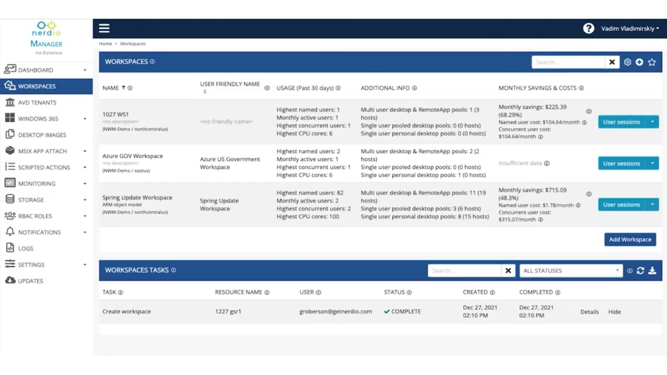
Task: Select Workspaces sidebar item
Action: (x=46, y=86)
